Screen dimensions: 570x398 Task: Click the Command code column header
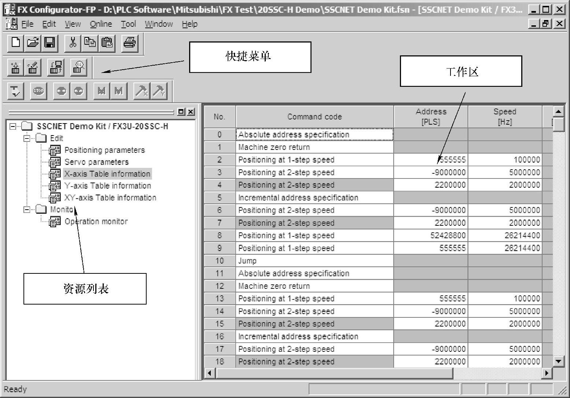click(x=315, y=117)
